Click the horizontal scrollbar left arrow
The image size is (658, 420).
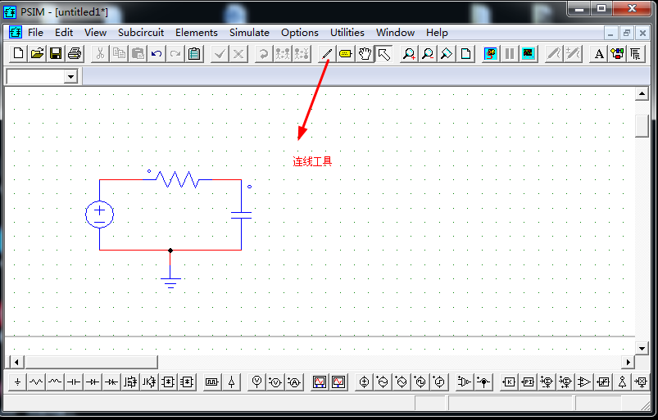[16, 362]
